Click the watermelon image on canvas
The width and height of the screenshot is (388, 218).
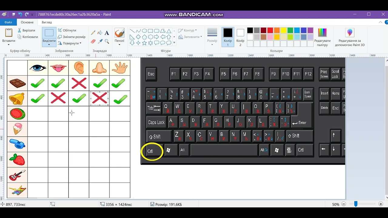click(17, 114)
